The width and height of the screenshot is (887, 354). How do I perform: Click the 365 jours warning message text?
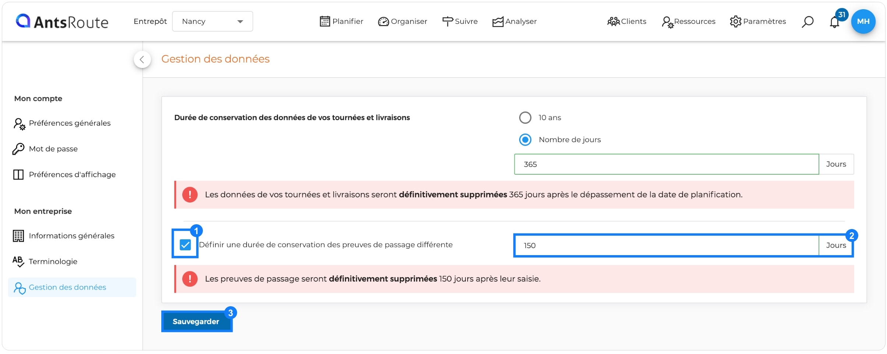pyautogui.click(x=474, y=195)
